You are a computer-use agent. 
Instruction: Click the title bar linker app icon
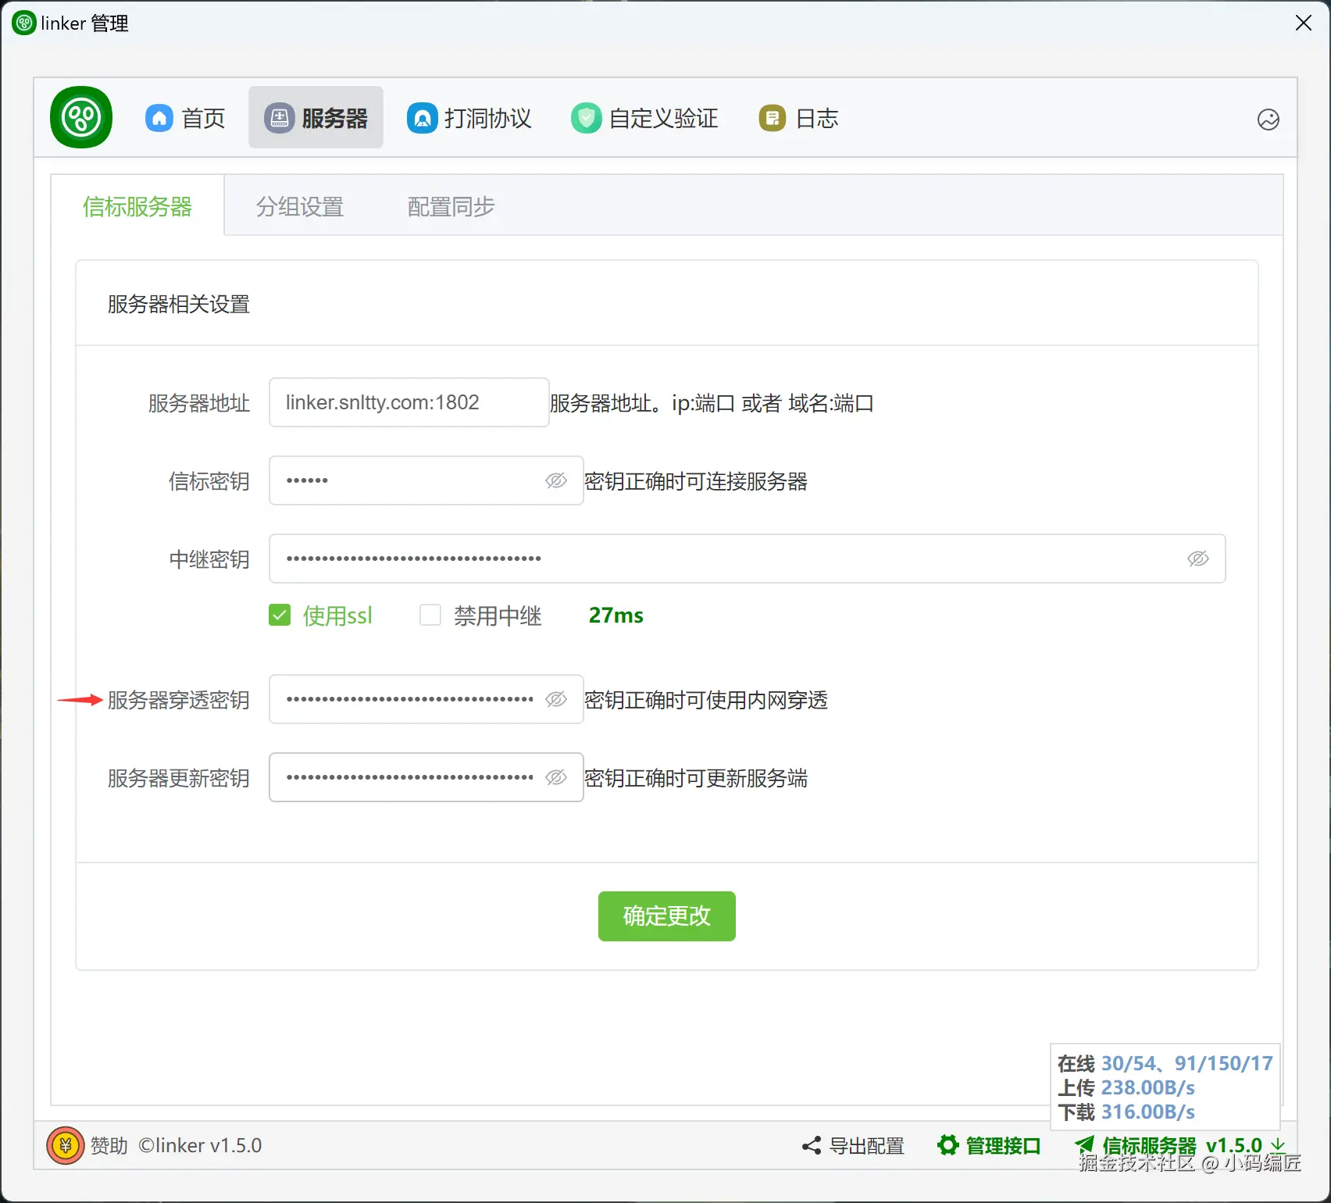tap(24, 23)
